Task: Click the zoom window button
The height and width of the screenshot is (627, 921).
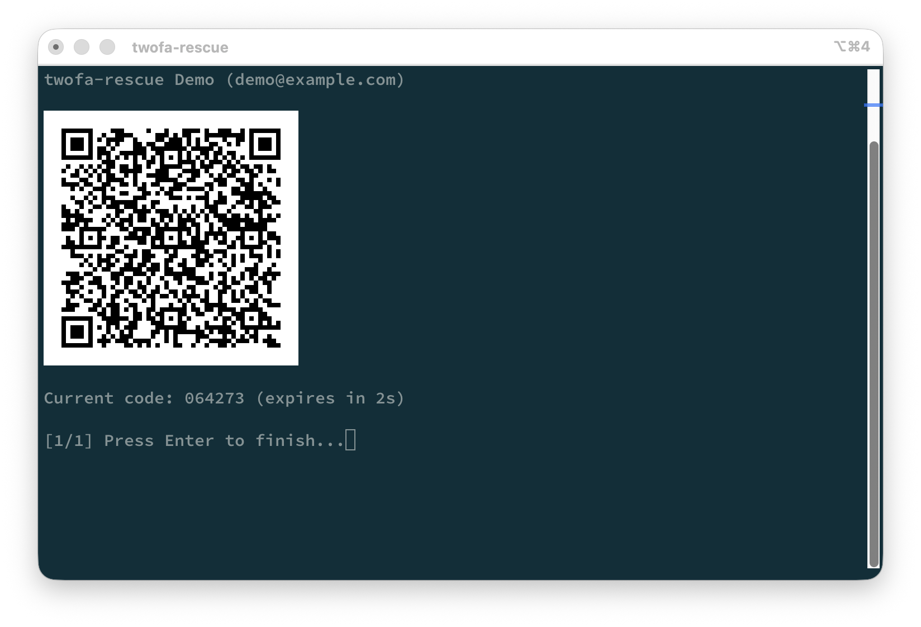Action: 107,47
